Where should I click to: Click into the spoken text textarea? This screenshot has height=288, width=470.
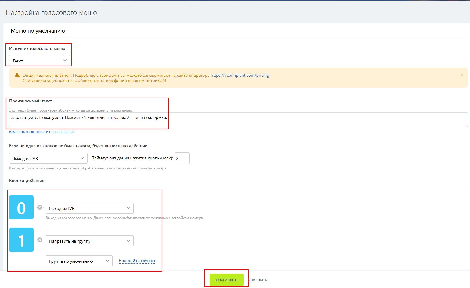(x=238, y=119)
